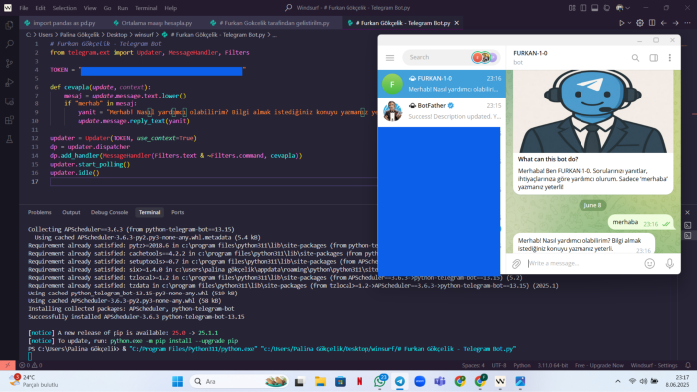Open the FURKAN-1-0 chat
Viewport: 697px width, 392px height.
coord(442,84)
